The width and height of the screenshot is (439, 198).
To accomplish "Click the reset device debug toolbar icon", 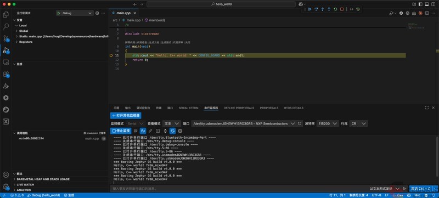I will [358, 9].
